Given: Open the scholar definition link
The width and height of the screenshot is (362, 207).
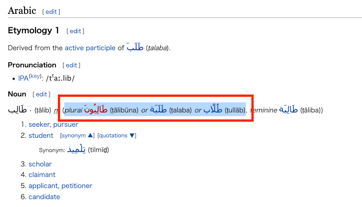Looking at the screenshot, I should 40,164.
